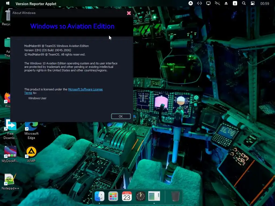Click the eject icon in menu bar

226,3
